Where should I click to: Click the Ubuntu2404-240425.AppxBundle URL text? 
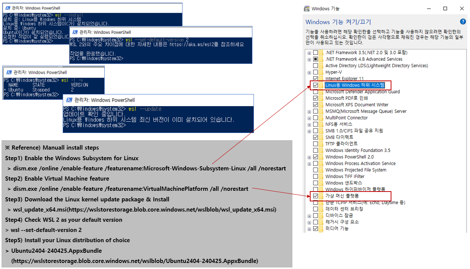point(135,261)
